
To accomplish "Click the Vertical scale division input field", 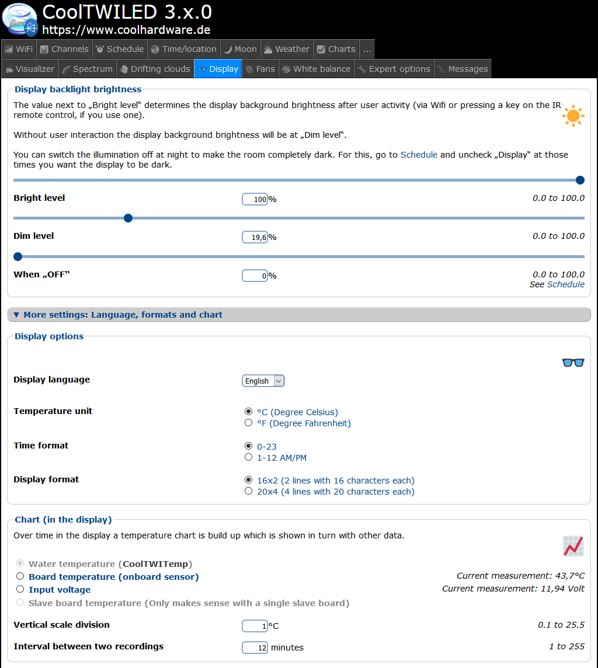I will (x=255, y=626).
